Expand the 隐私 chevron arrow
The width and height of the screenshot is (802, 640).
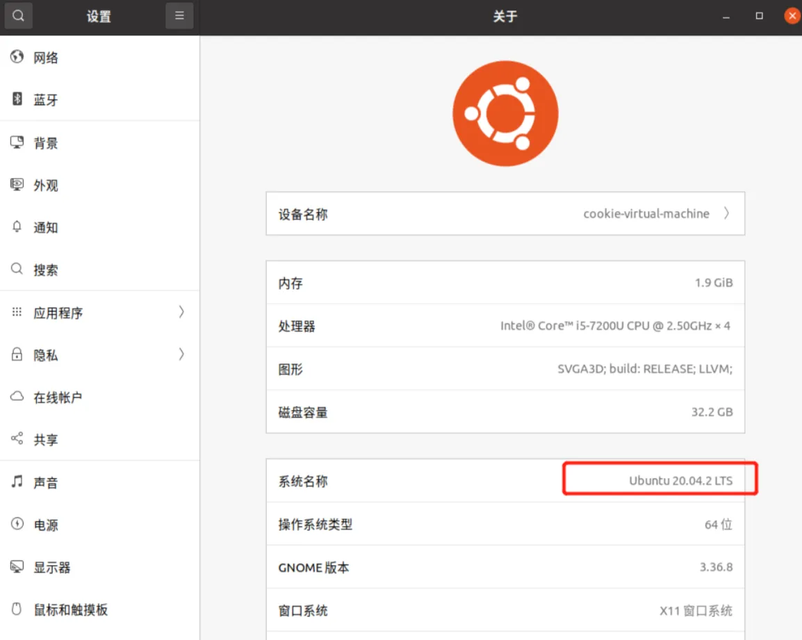coord(181,354)
